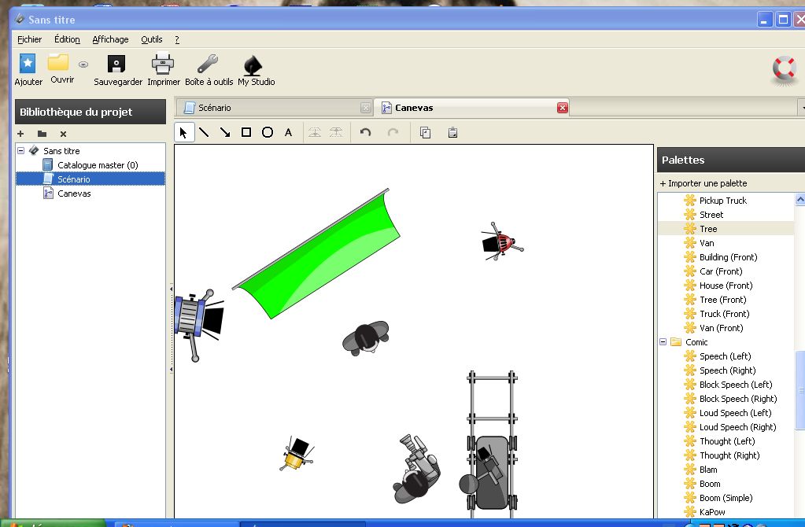Pick the KaPow comic item
This screenshot has height=527, width=805.
click(x=712, y=512)
